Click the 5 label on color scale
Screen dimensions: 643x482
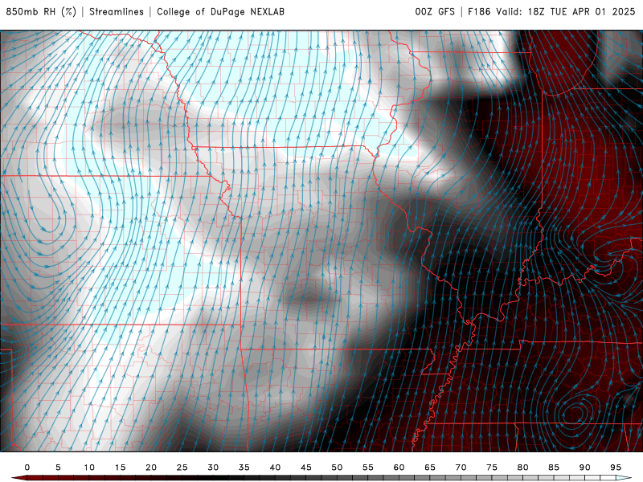pyautogui.click(x=58, y=468)
